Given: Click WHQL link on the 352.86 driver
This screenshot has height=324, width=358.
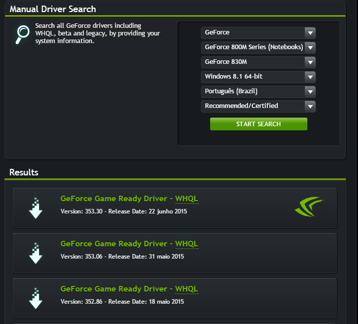Looking at the screenshot, I should [186, 289].
